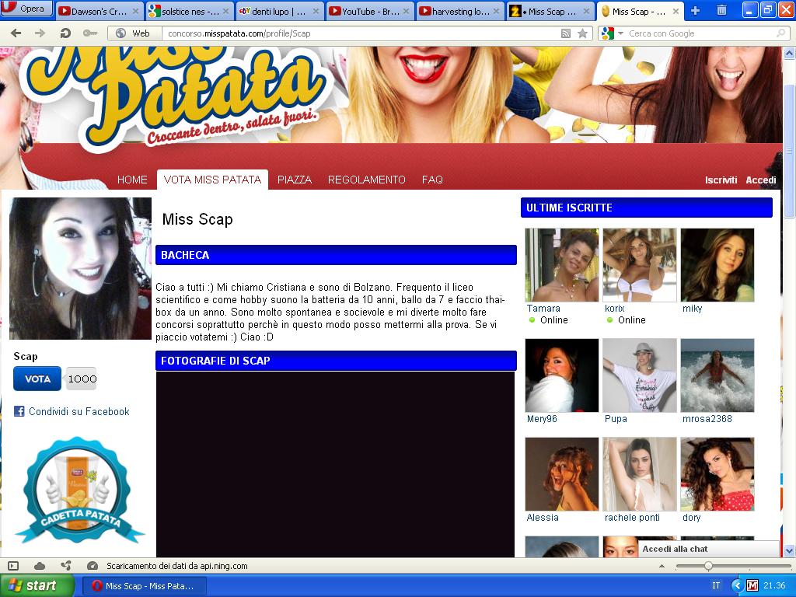Click the korix name link
This screenshot has height=597, width=796.
tap(615, 309)
